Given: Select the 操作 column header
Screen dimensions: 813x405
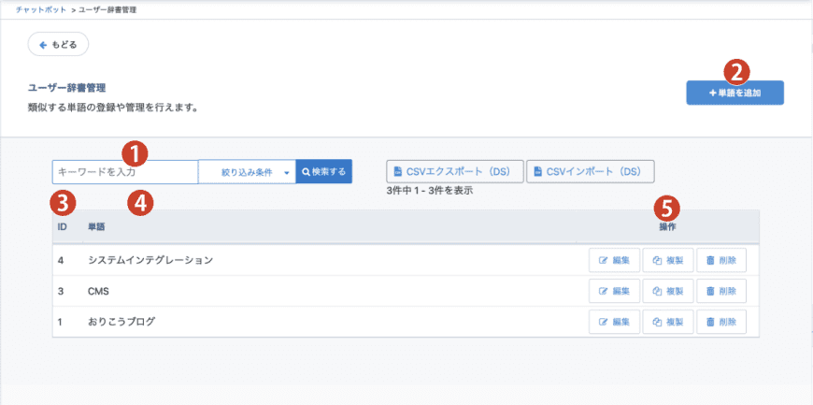Looking at the screenshot, I should pyautogui.click(x=666, y=227).
